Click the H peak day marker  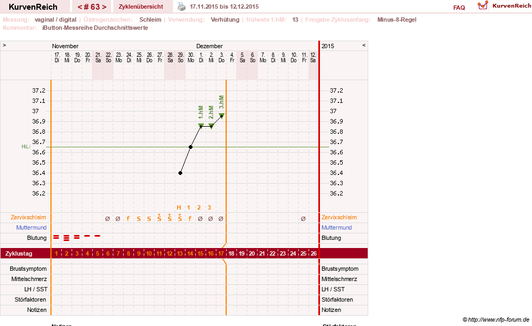[x=179, y=207]
